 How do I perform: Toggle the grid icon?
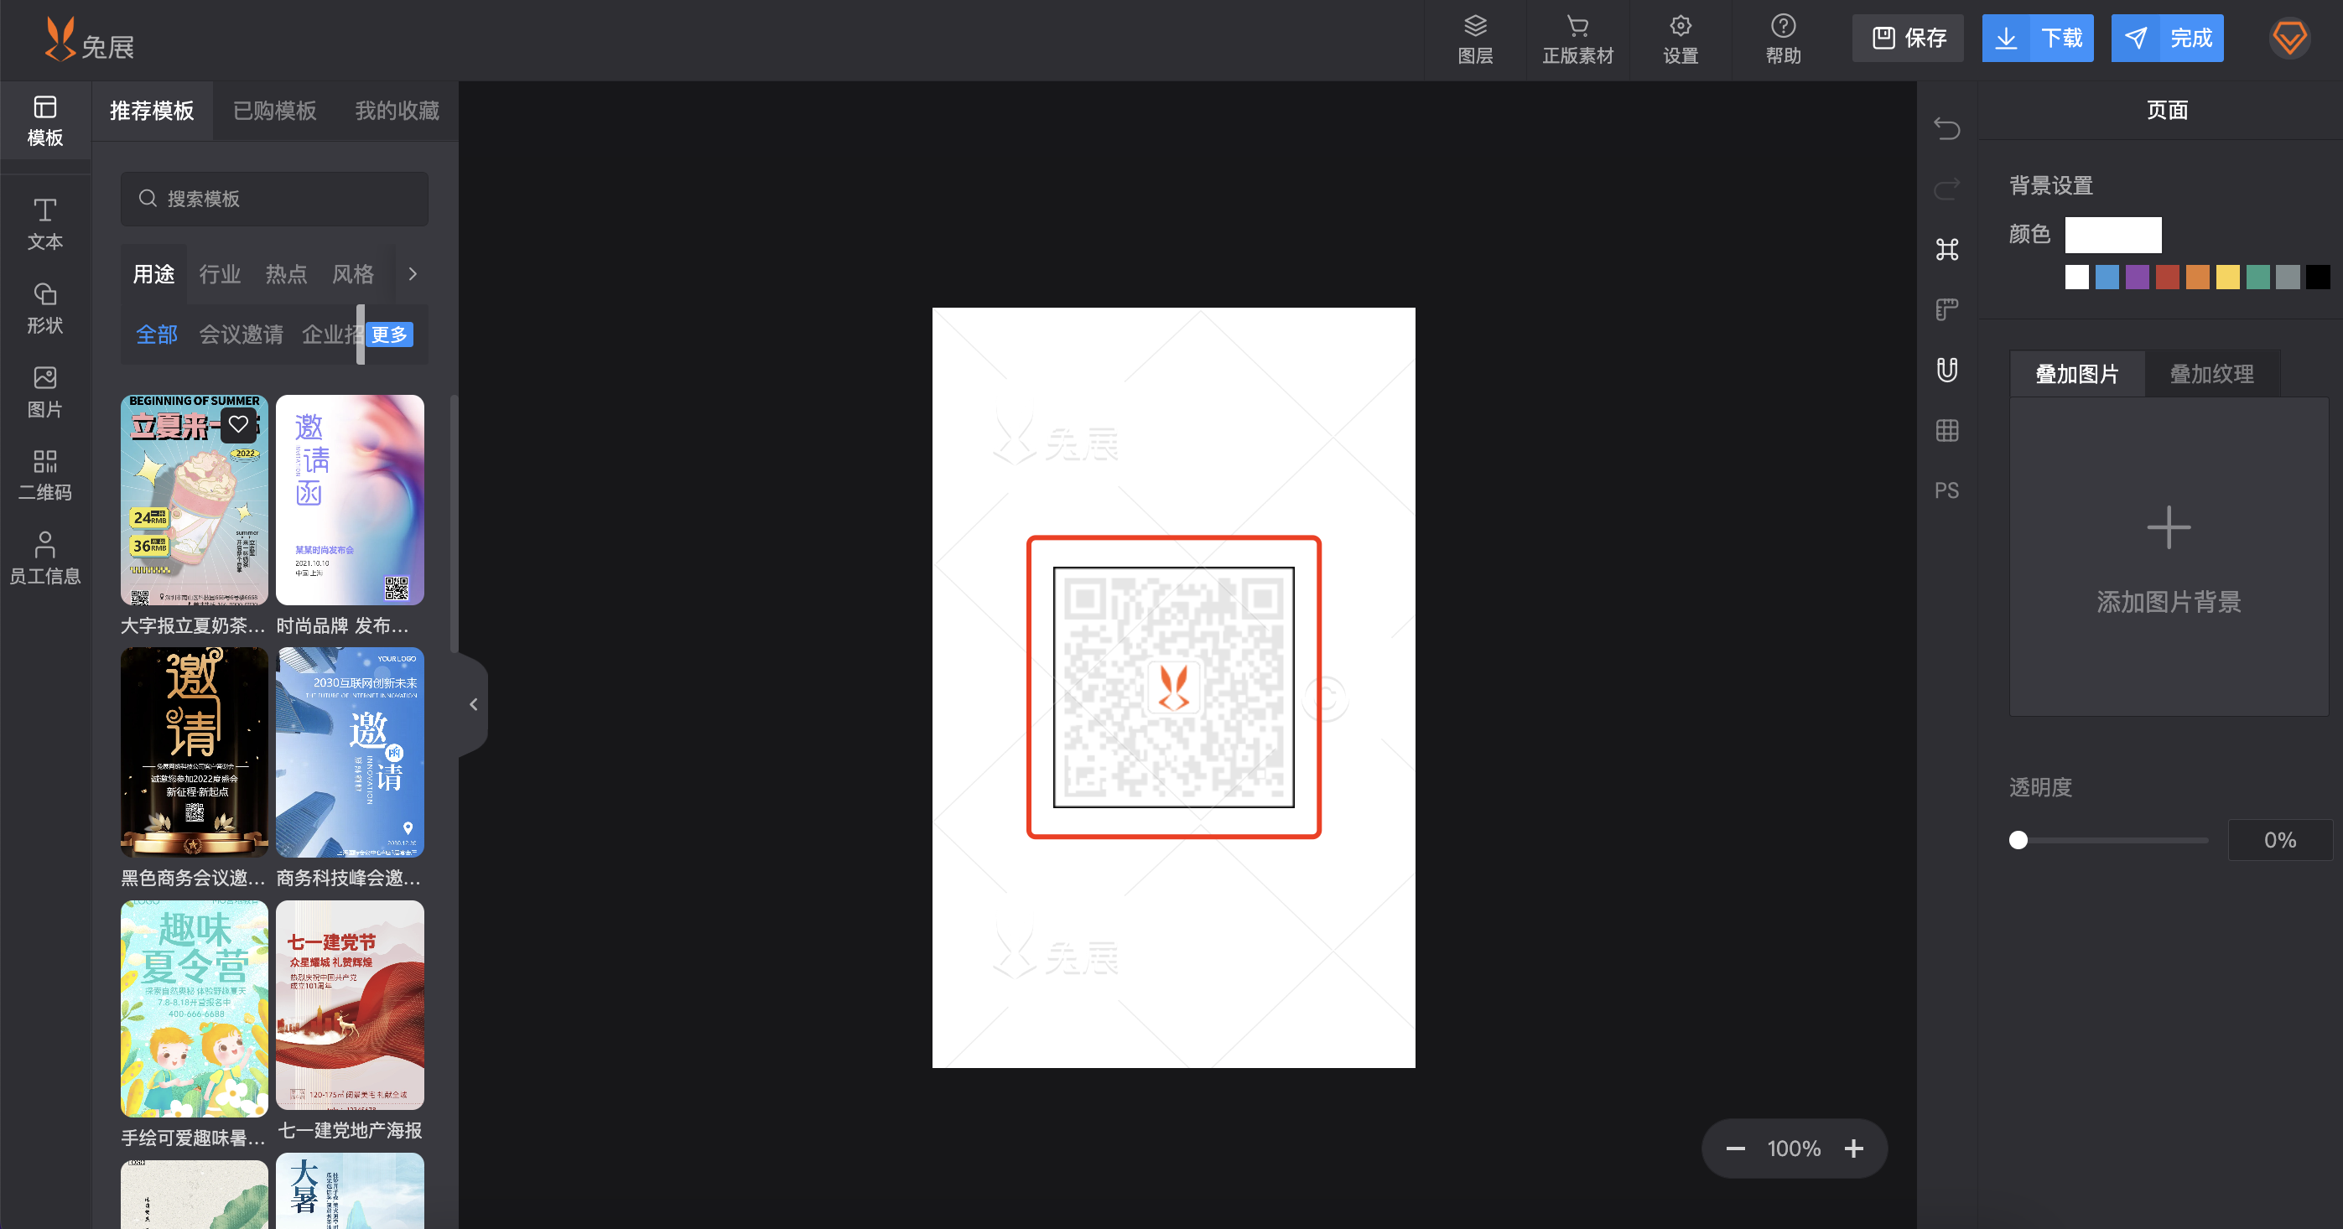click(x=1946, y=430)
